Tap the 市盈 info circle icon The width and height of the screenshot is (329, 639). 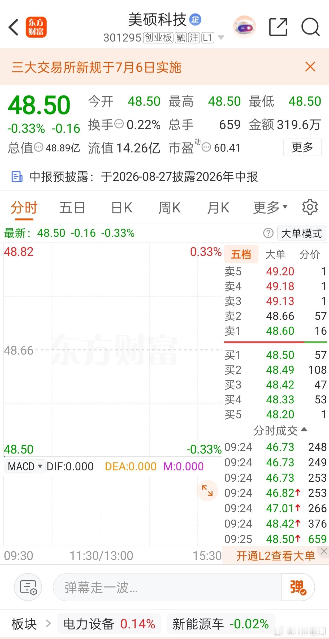coord(206,147)
